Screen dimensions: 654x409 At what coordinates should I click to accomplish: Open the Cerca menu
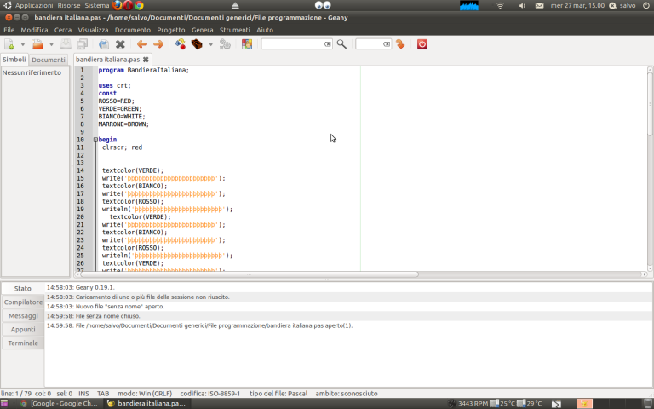tap(62, 30)
